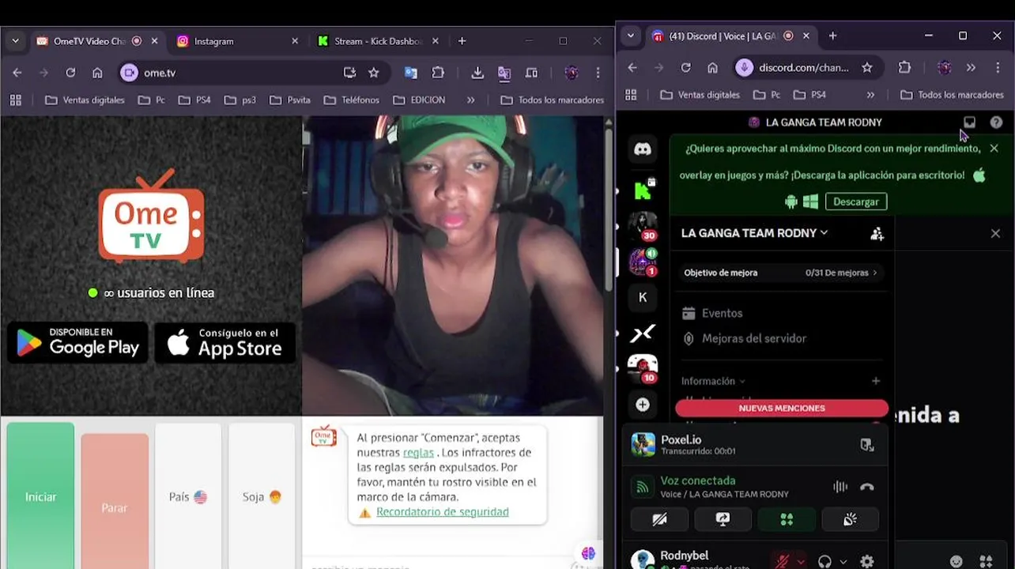Viewport: 1015px width, 569px height.
Task: Open the Discord help question mark icon
Action: [x=996, y=122]
